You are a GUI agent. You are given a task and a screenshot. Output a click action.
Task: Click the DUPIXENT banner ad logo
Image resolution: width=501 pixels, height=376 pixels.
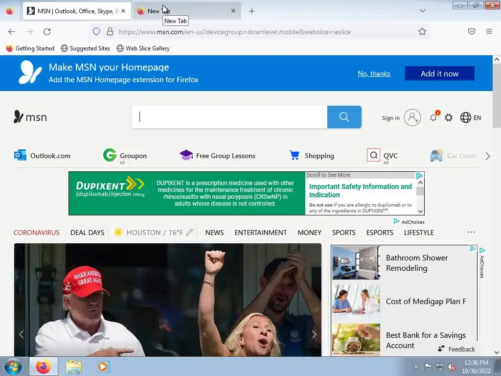pyautogui.click(x=110, y=187)
